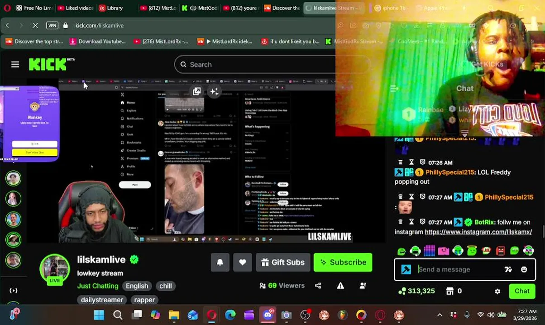Toggle the notification bell for lilskamlive

coord(220,262)
